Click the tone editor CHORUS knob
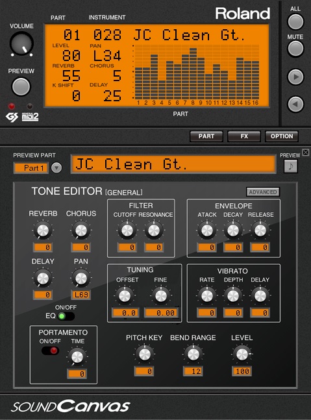Screen dimensions: 311x420 tap(81, 230)
